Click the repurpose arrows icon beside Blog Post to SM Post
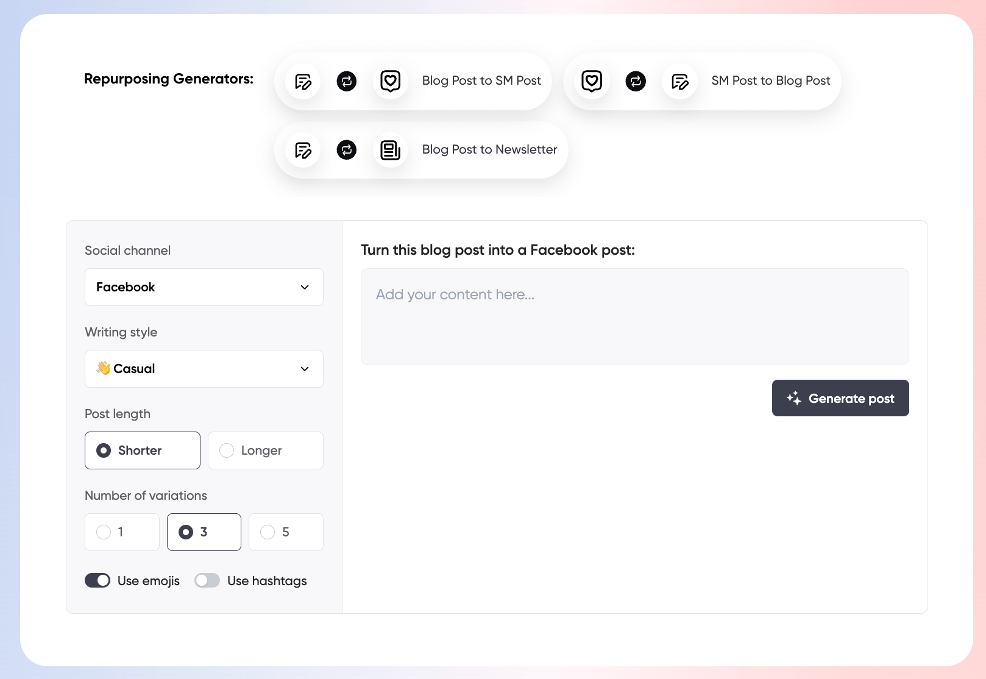This screenshot has height=679, width=986. (346, 80)
